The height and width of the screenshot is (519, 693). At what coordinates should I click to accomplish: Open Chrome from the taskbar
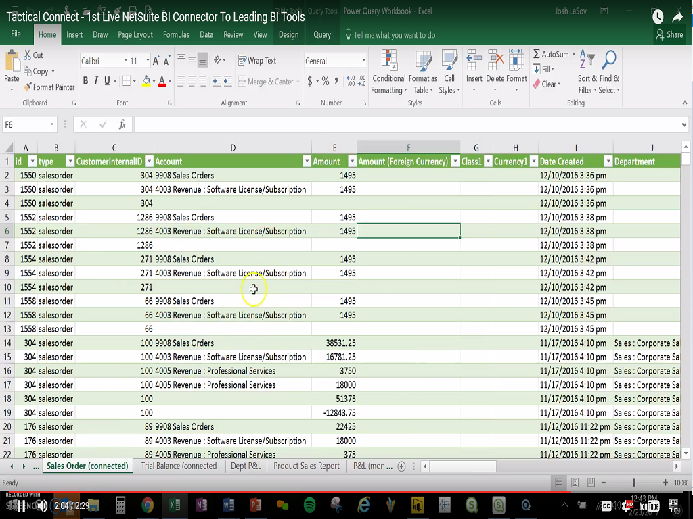pyautogui.click(x=147, y=505)
